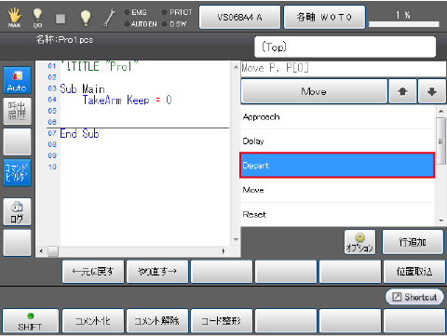Open the ログ log icon button
This screenshot has width=447, height=336.
point(17,211)
